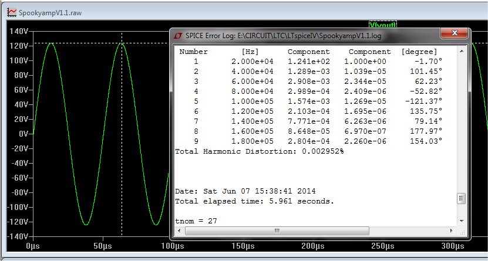Click the 6.970e-07 normalized component value
Viewport: 488px width, 261px height.
click(x=365, y=131)
